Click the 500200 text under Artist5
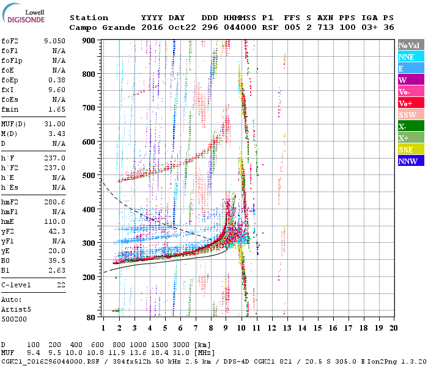This screenshot has height=366, width=428. pyautogui.click(x=14, y=319)
